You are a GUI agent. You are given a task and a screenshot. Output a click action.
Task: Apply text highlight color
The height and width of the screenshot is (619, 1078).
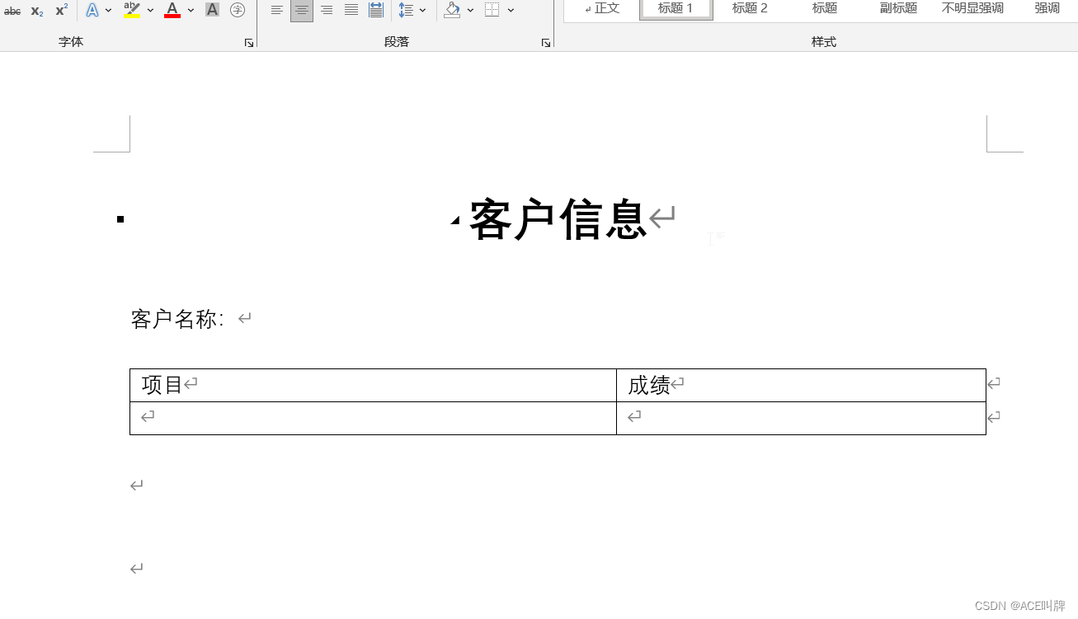130,10
